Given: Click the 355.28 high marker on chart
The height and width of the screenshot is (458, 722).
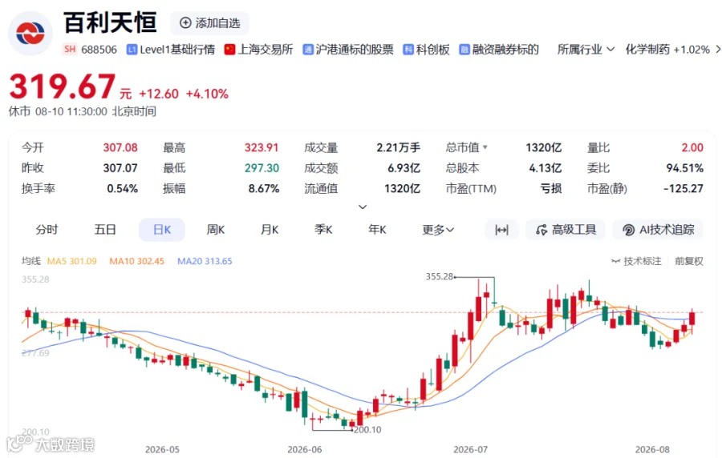Looking at the screenshot, I should click(x=440, y=276).
